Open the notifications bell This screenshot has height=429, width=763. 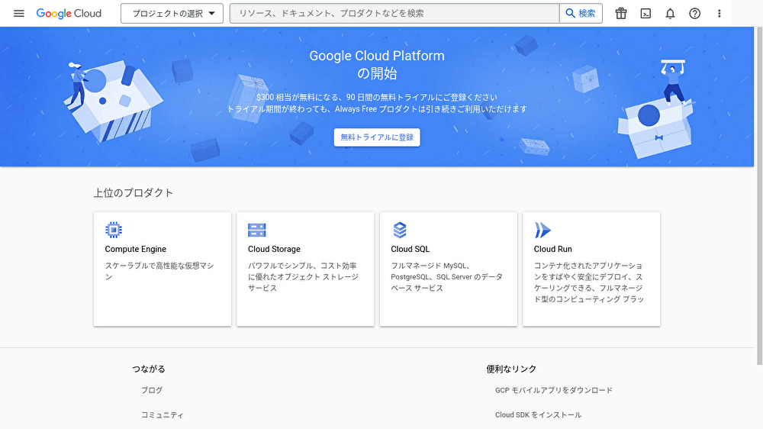coord(670,14)
